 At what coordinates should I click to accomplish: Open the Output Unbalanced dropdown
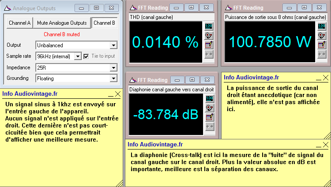point(113,45)
